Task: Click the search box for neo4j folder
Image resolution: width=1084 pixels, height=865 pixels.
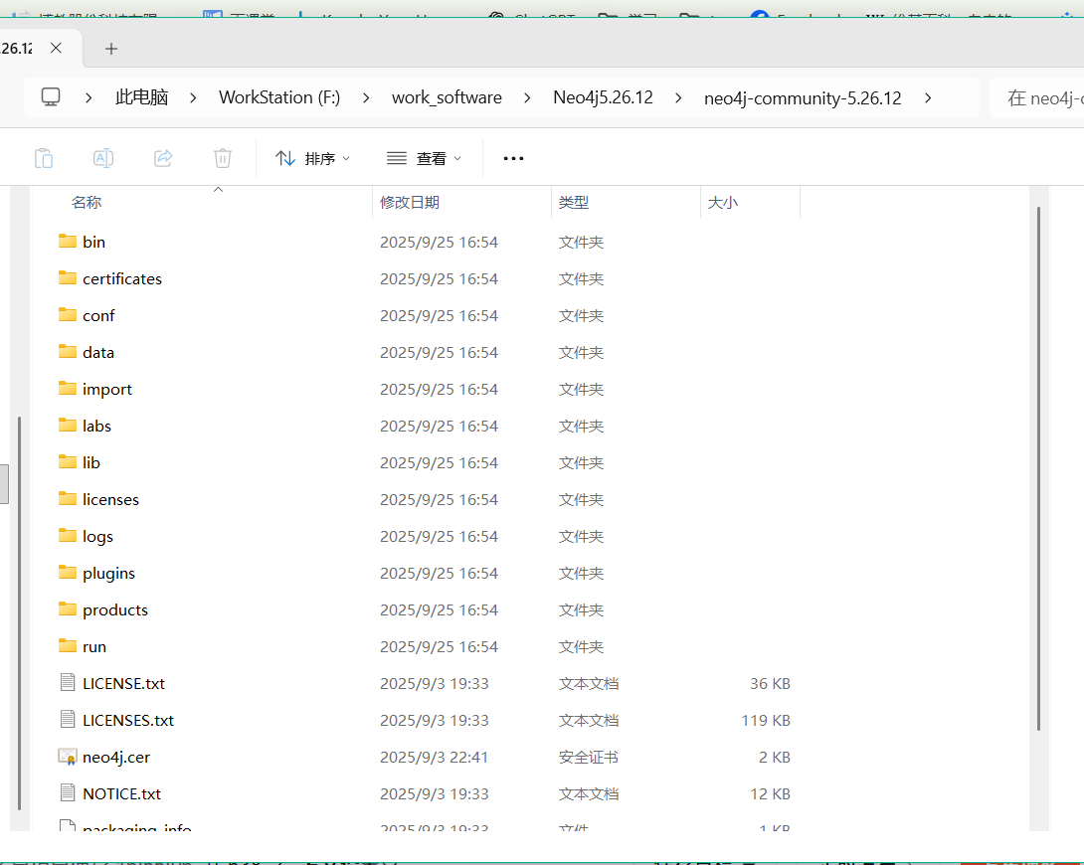Action: point(1037,98)
